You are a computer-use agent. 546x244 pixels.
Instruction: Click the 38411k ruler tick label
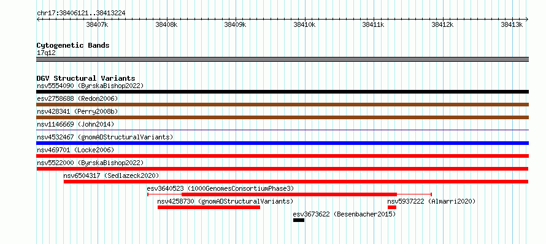(374, 25)
